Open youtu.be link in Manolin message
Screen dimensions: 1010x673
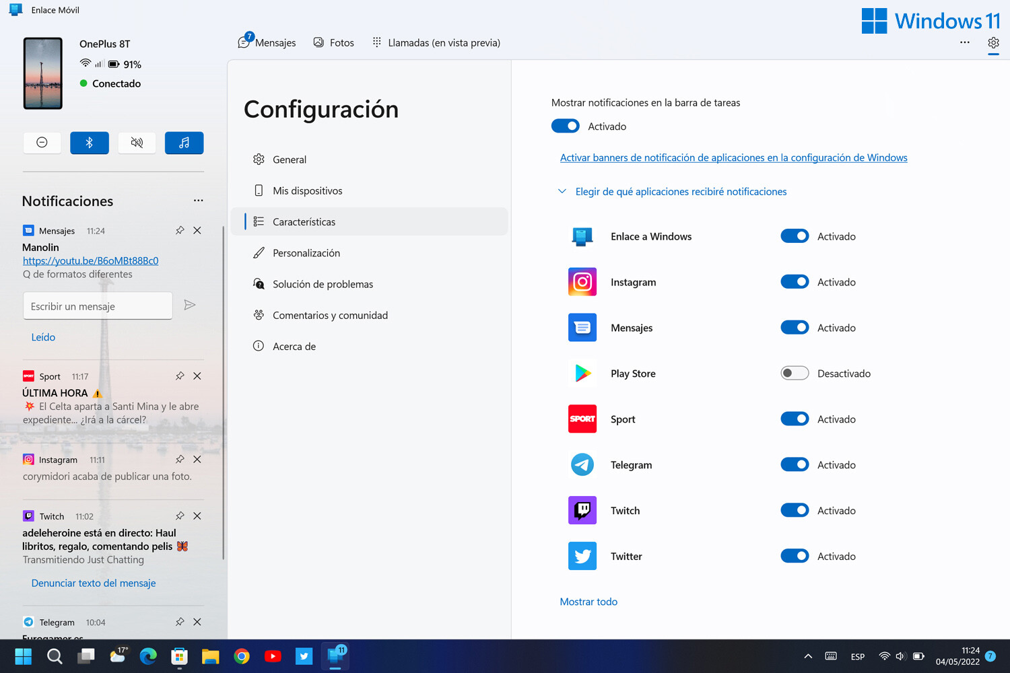pyautogui.click(x=91, y=260)
